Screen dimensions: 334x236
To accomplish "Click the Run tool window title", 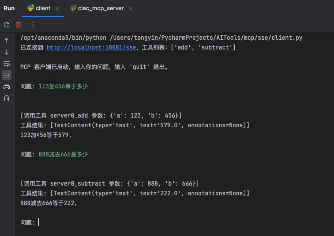I will [x=9, y=8].
